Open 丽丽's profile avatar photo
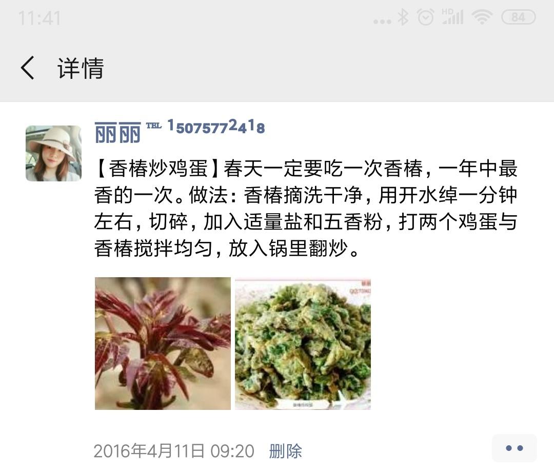554x475 pixels. [x=54, y=154]
